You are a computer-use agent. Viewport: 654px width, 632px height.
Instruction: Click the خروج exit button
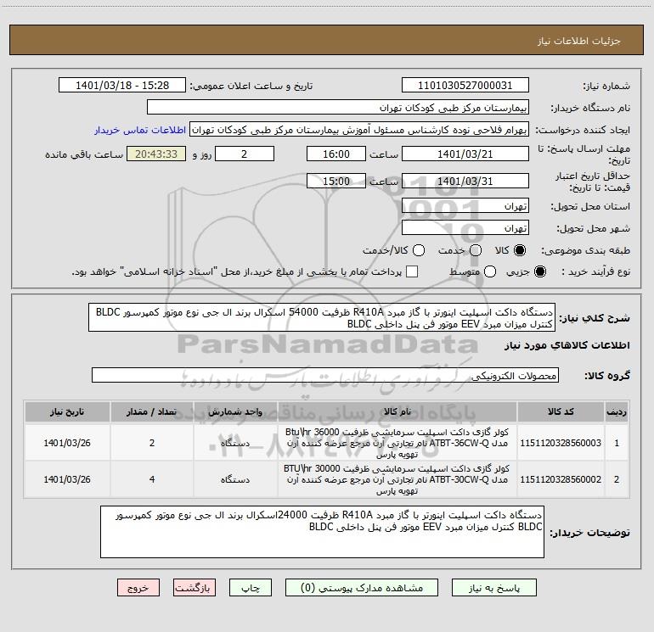(138, 587)
